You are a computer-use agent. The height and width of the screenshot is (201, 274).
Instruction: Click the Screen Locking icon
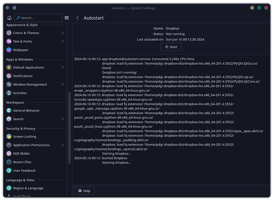point(9,137)
